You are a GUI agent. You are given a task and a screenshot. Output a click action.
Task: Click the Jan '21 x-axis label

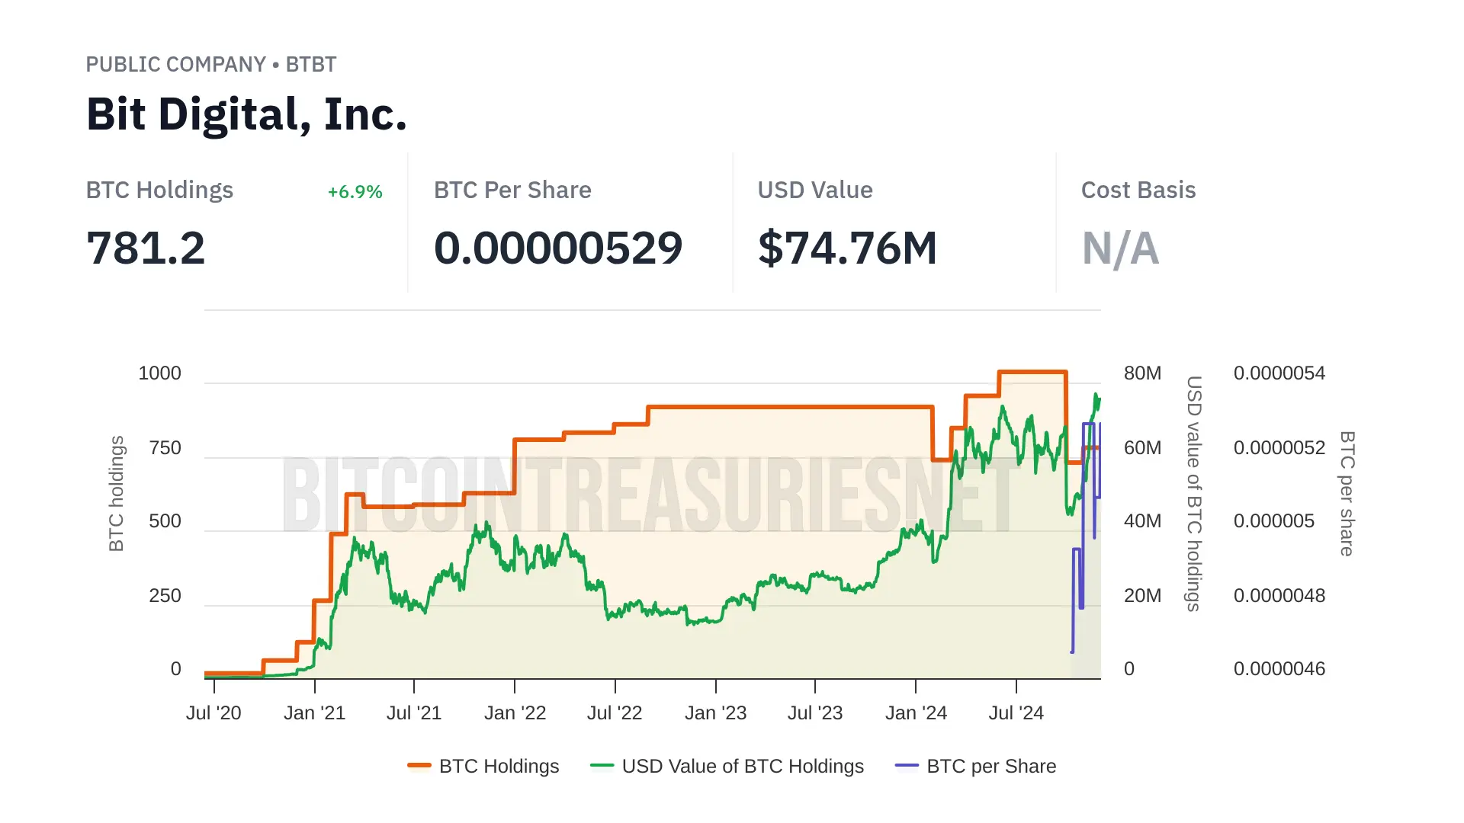(x=314, y=713)
